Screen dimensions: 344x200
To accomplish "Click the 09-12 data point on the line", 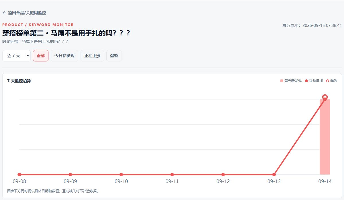I will pyautogui.click(x=223, y=175).
